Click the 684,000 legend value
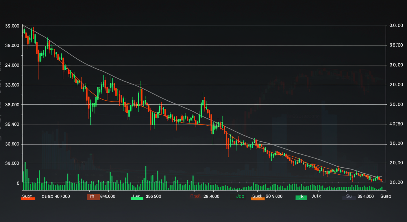 365,197
